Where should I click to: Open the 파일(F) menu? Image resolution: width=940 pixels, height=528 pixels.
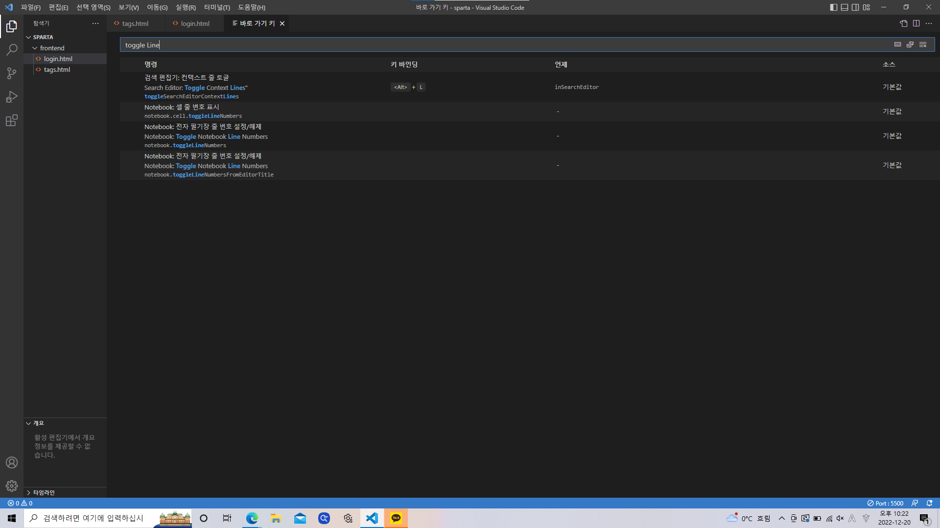pos(31,7)
